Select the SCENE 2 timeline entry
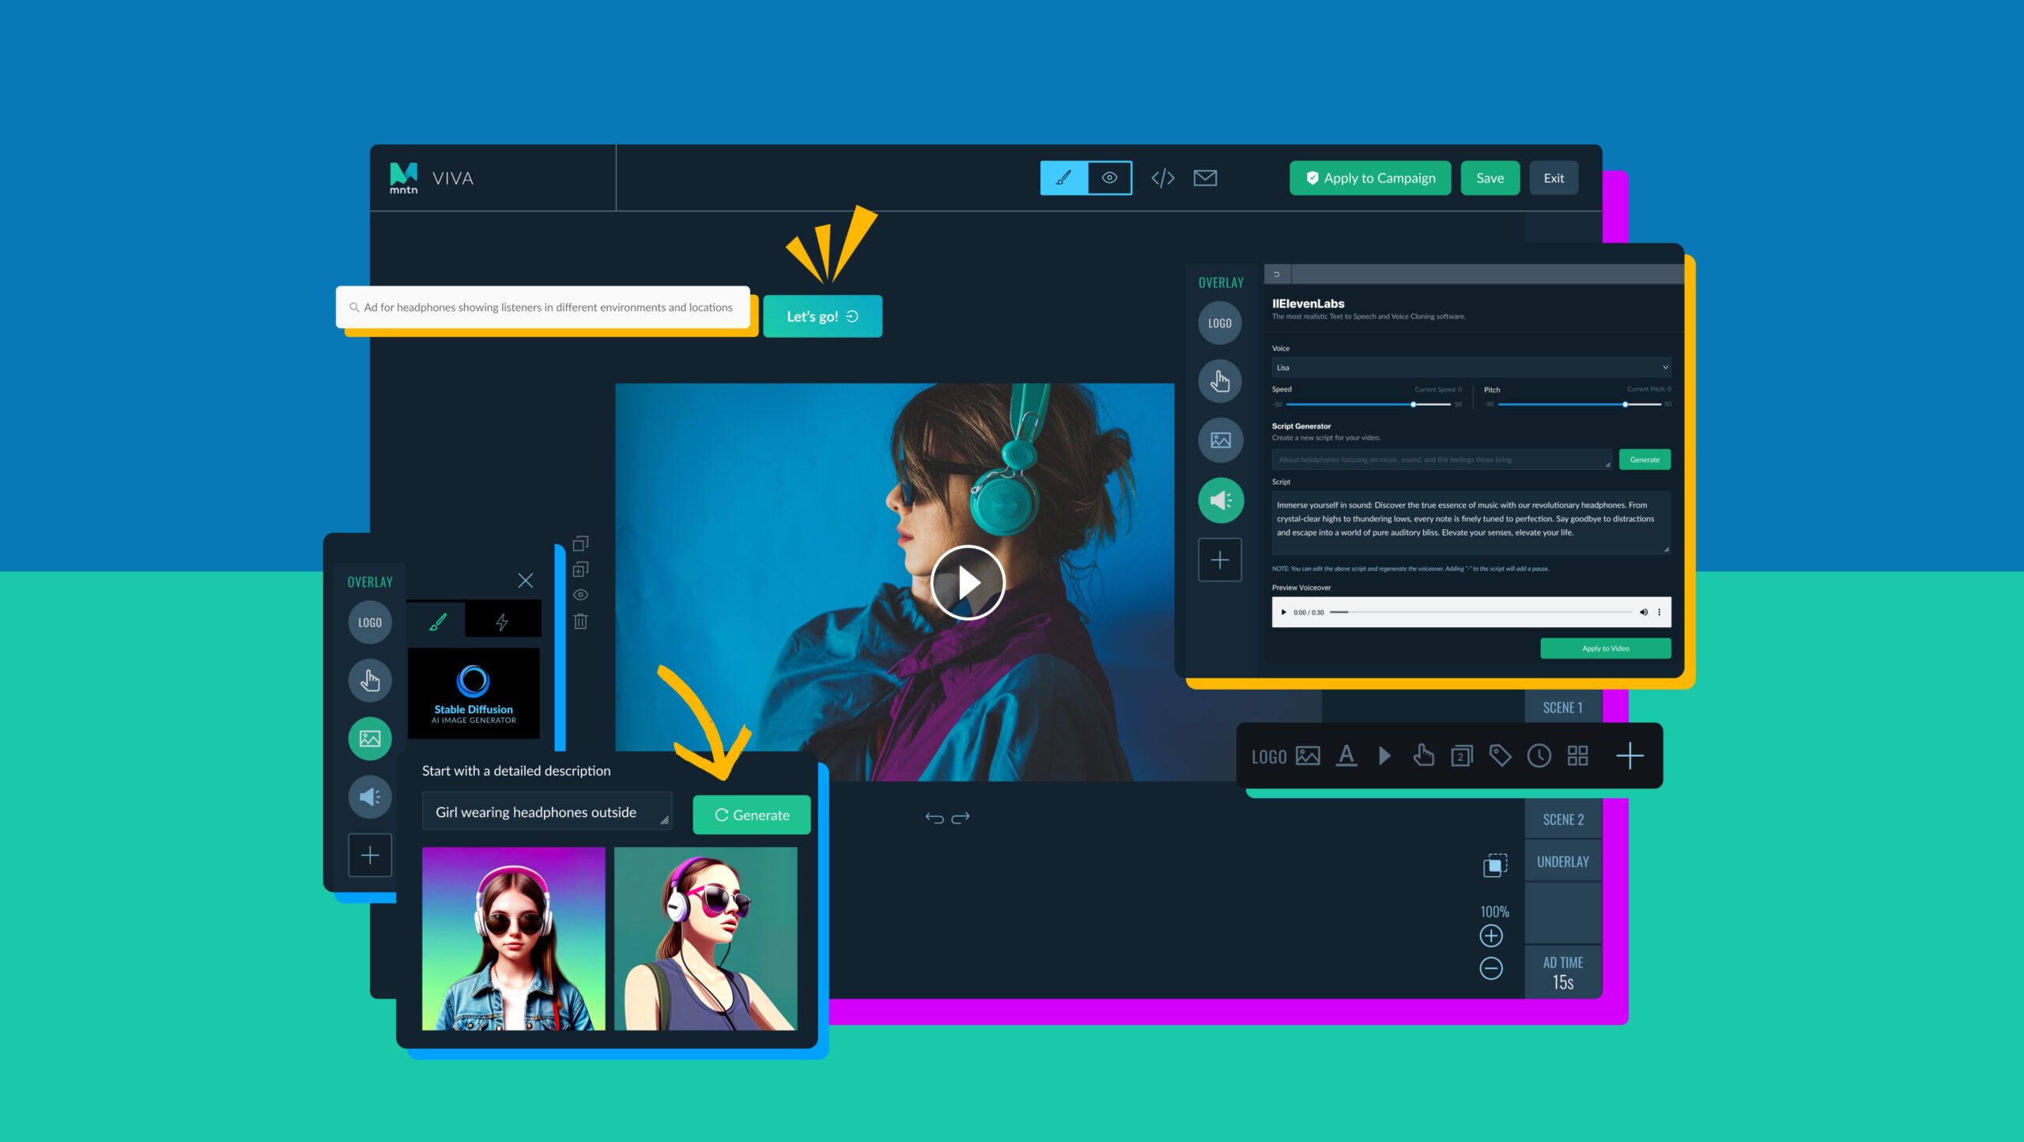This screenshot has height=1142, width=2024. (1562, 819)
